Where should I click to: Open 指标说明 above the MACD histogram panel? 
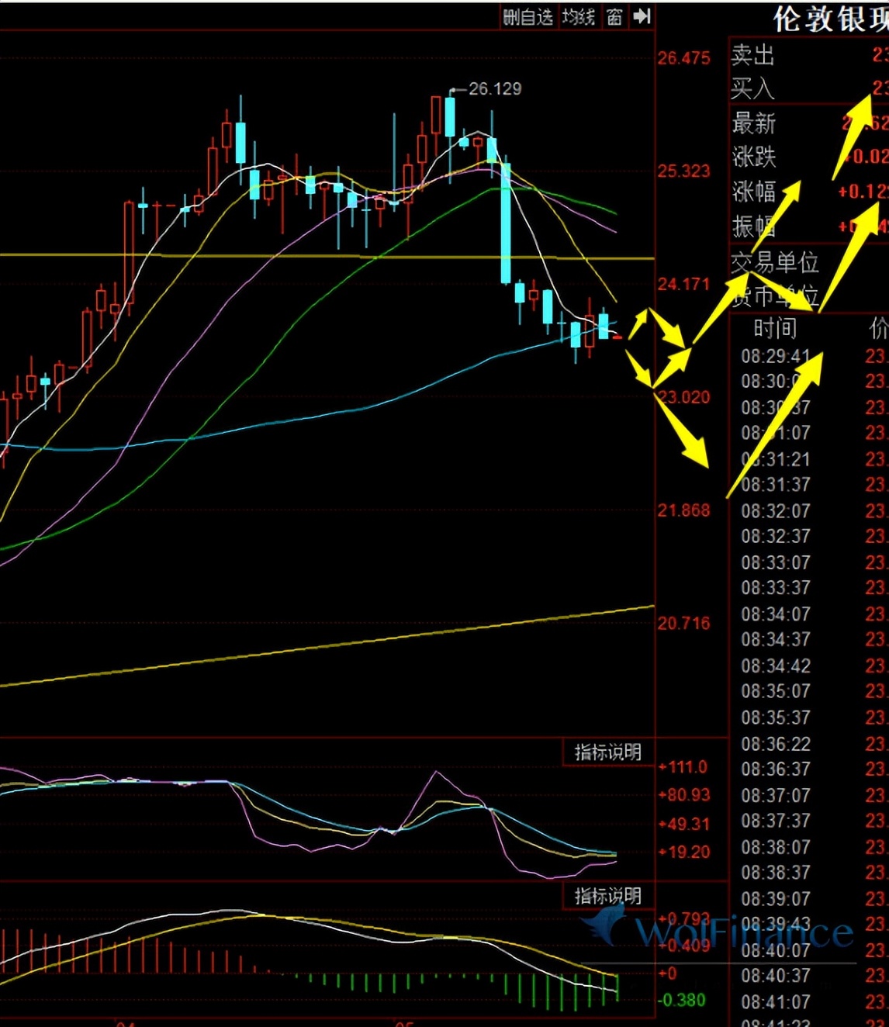point(607,896)
